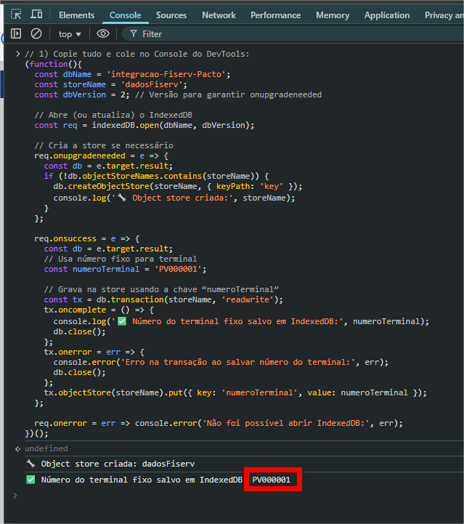464x524 pixels.
Task: Open the Application tab
Action: (x=386, y=15)
